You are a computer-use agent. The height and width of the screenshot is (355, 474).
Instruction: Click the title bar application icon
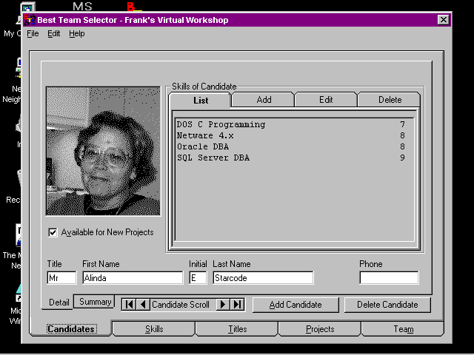(30, 20)
